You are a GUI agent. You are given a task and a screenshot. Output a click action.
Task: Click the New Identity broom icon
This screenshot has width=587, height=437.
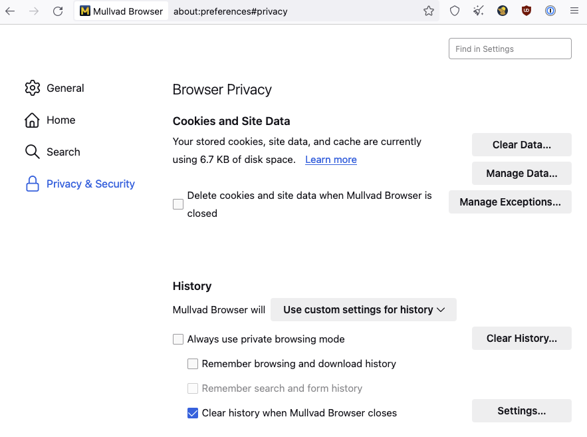point(479,11)
